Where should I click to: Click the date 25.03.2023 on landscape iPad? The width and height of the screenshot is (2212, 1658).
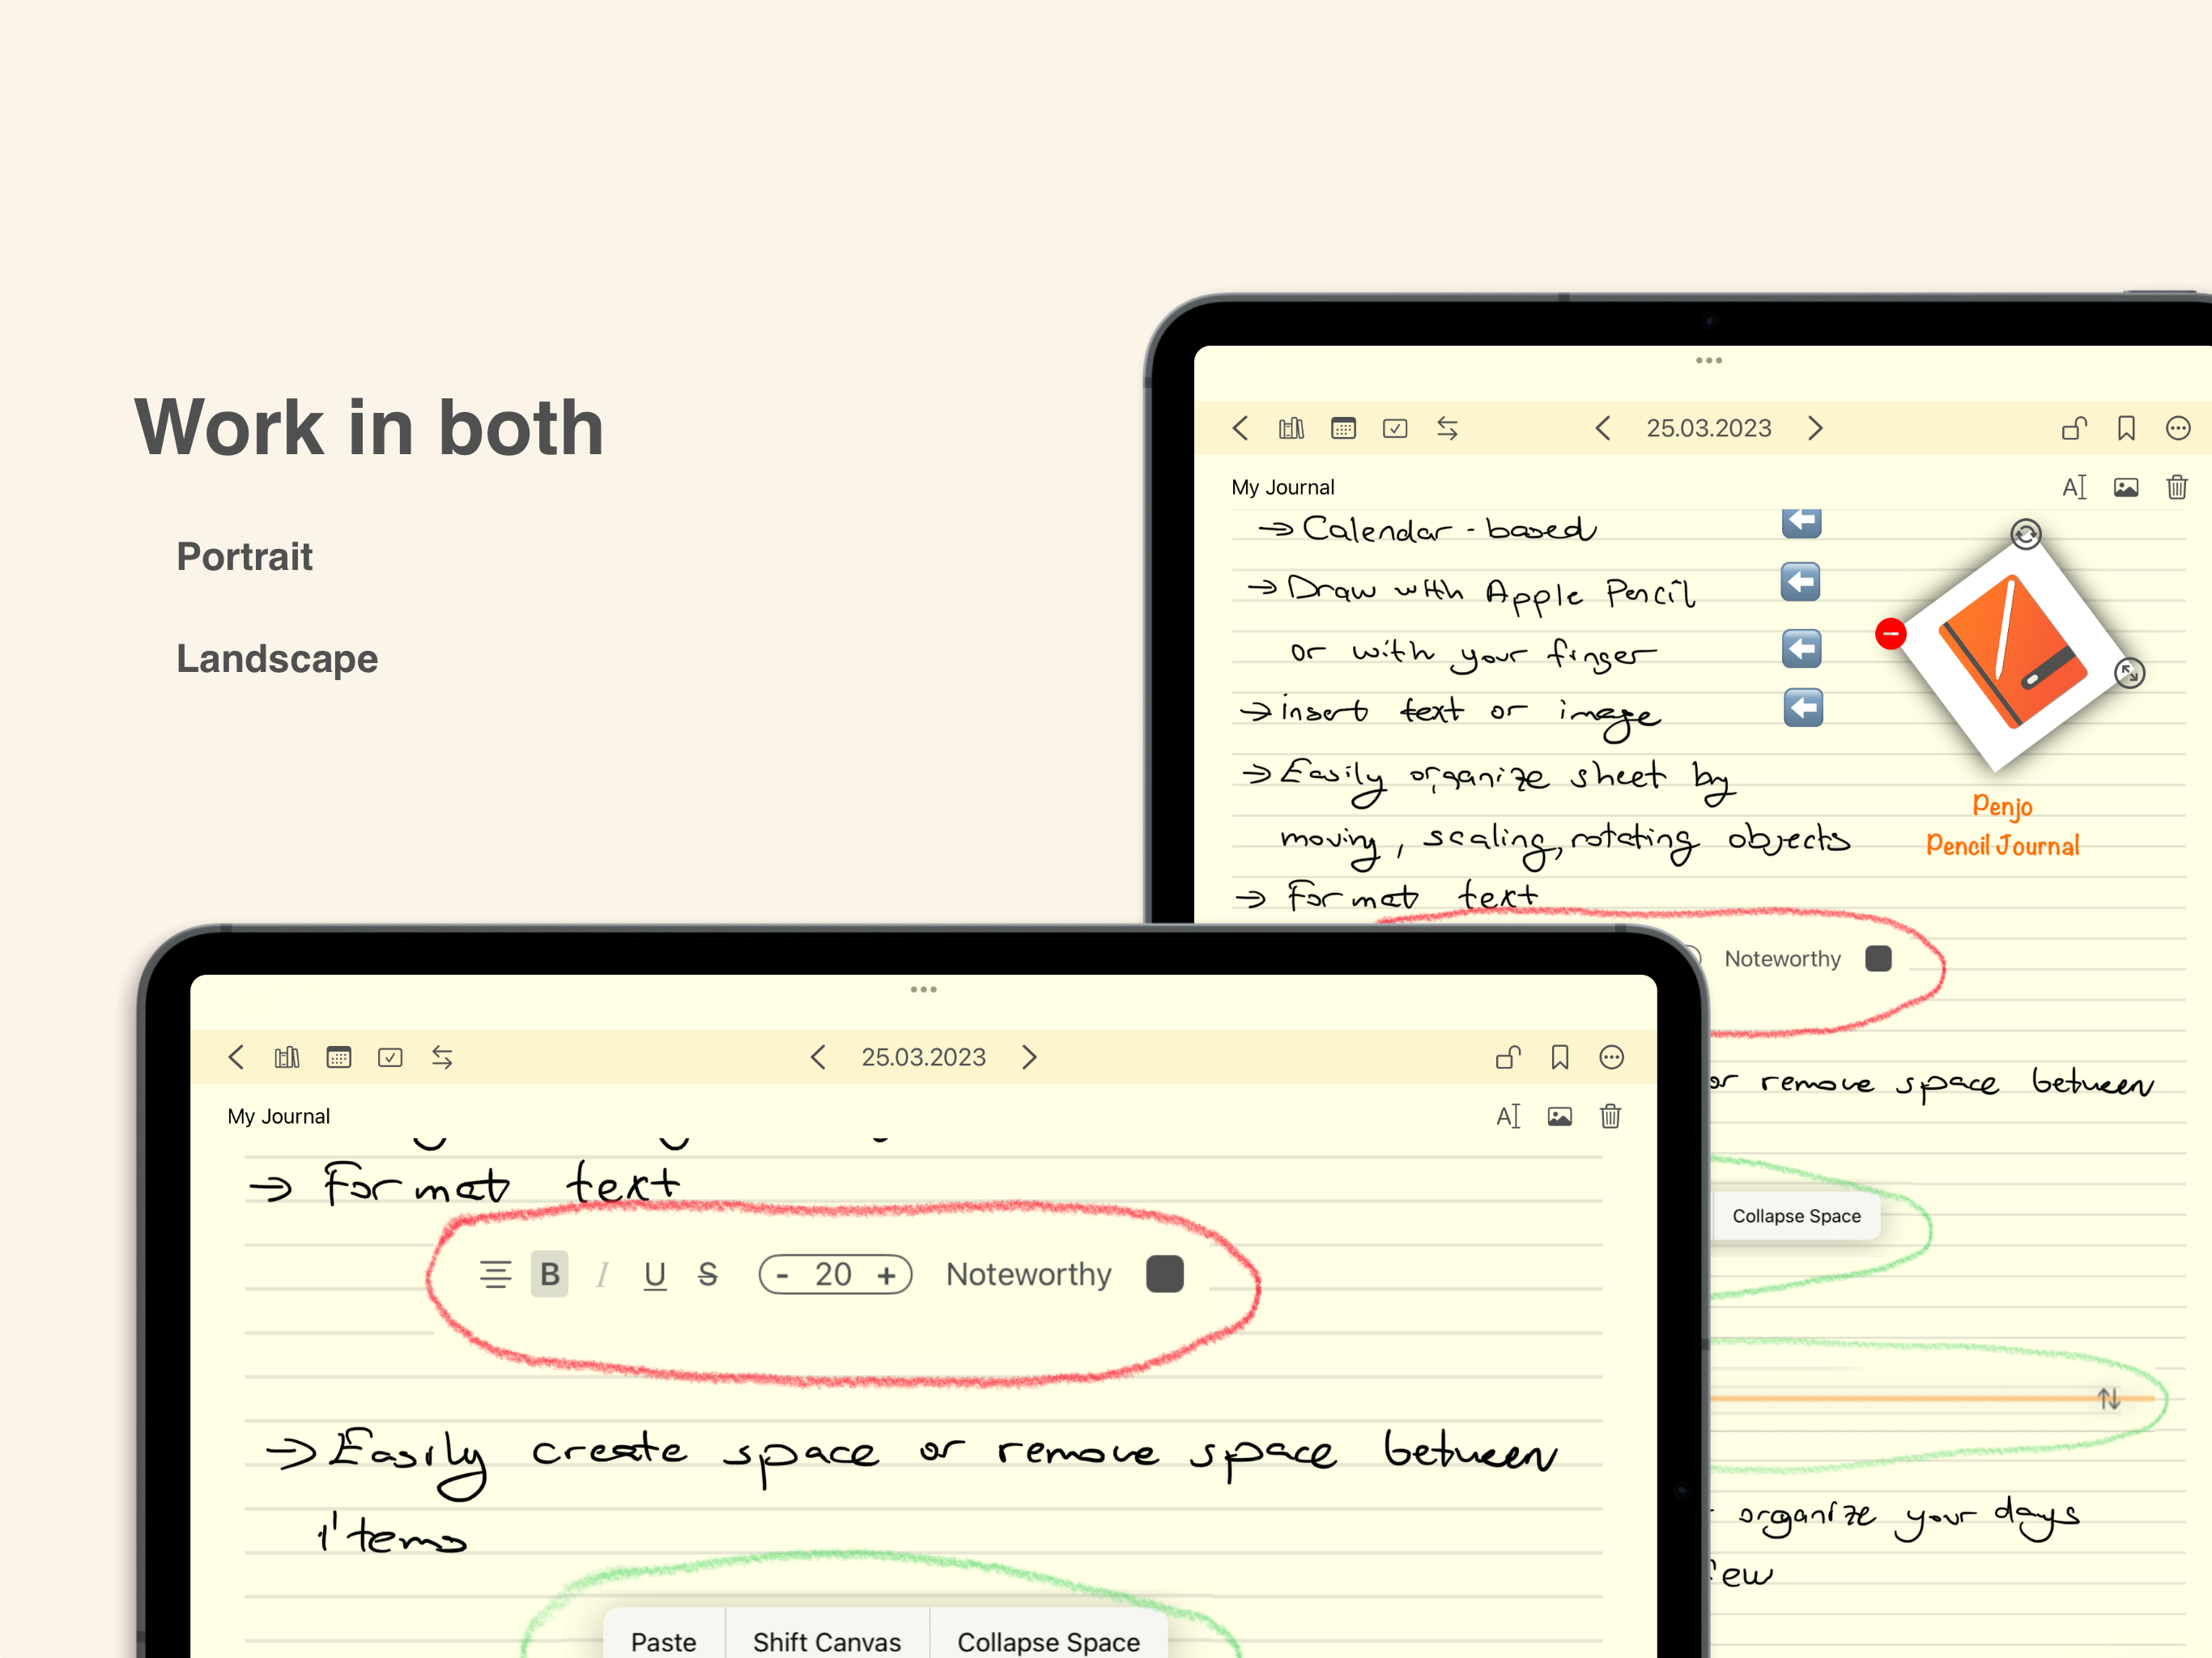(x=924, y=1057)
